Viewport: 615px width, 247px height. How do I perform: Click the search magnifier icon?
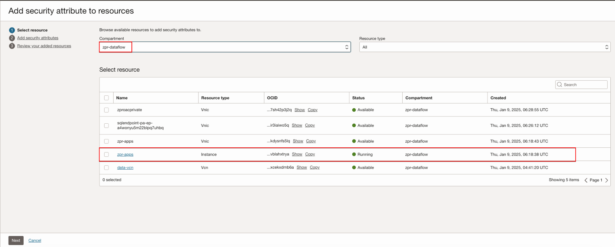coord(559,85)
